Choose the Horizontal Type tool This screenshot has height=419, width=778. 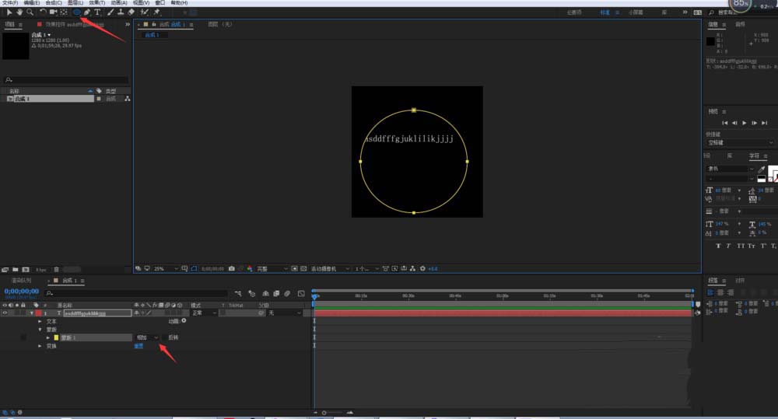97,12
